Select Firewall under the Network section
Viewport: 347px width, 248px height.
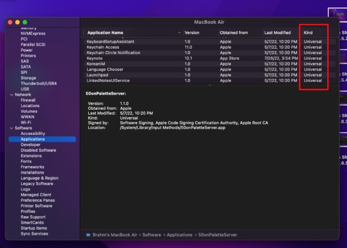pos(28,100)
